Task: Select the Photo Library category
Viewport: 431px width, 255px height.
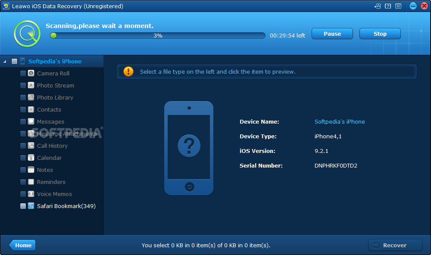Action: [55, 97]
